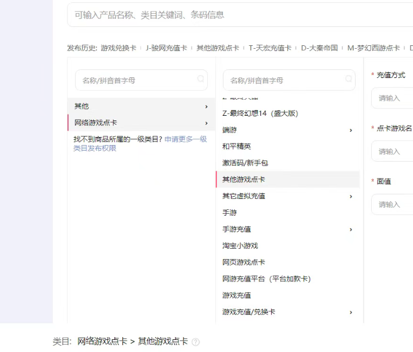This screenshot has width=413, height=352.
Task: Select 和平精英 from category list
Action: 237,147
